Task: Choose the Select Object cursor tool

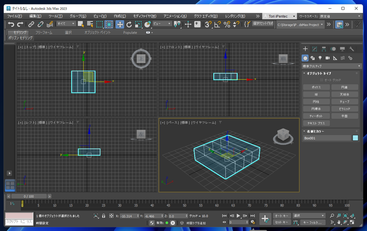Action: [81, 24]
